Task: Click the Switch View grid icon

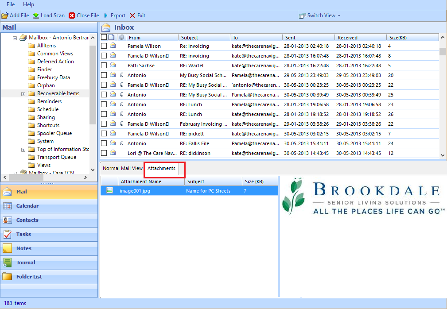Action: 303,15
